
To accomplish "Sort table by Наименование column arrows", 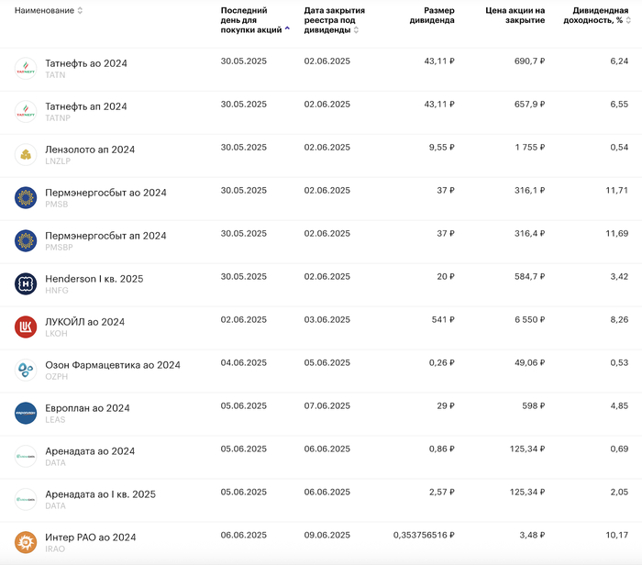I will pos(80,11).
